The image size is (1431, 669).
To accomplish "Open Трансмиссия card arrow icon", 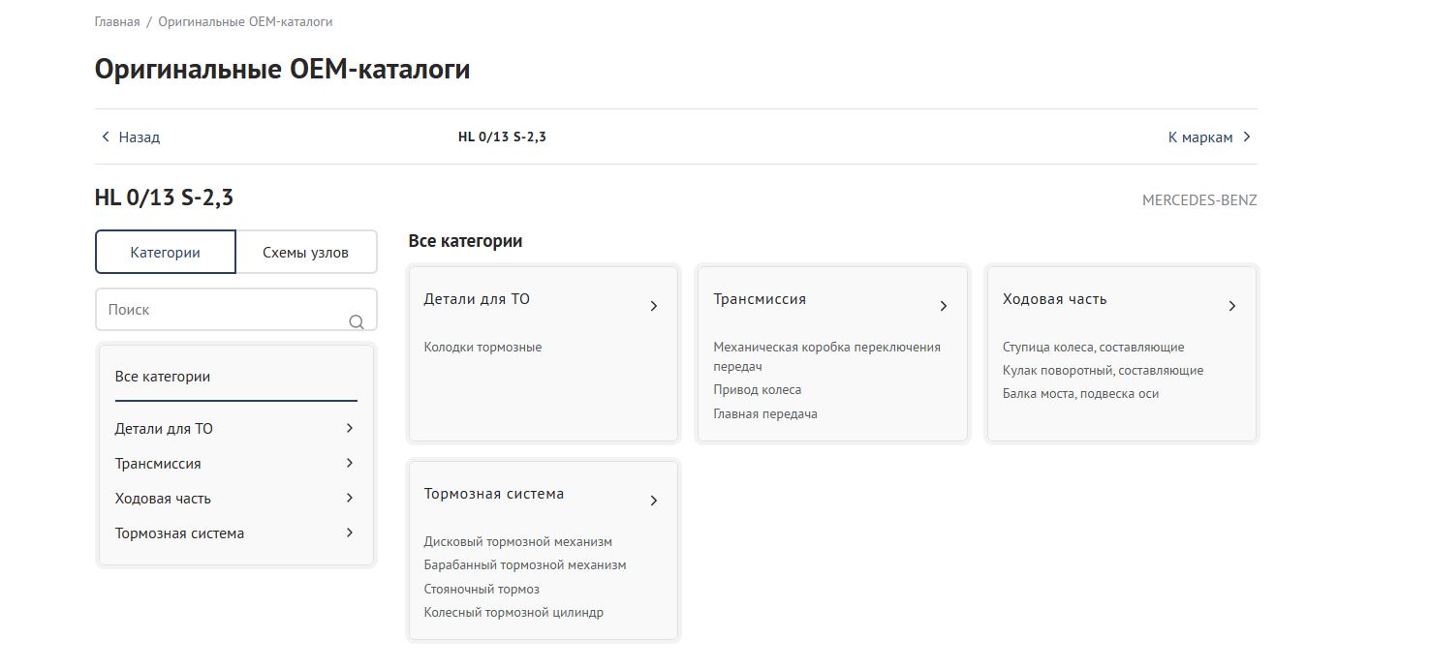I will [944, 306].
